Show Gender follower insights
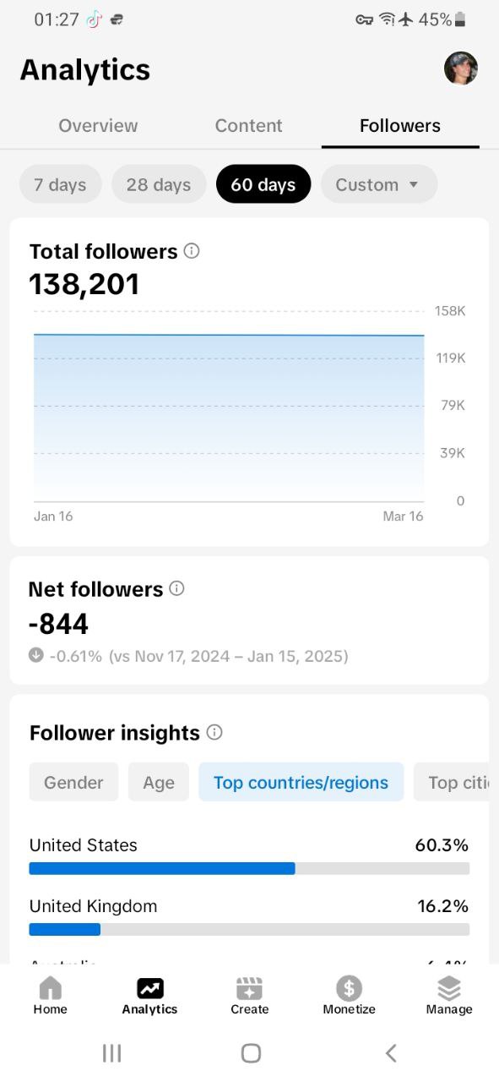499x1082 pixels. (x=73, y=782)
